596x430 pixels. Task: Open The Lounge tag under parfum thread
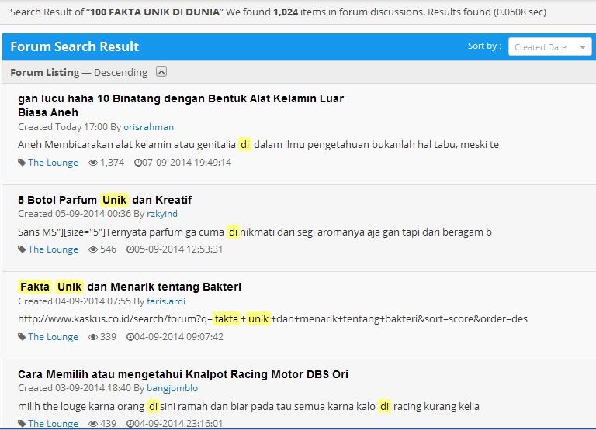[54, 249]
